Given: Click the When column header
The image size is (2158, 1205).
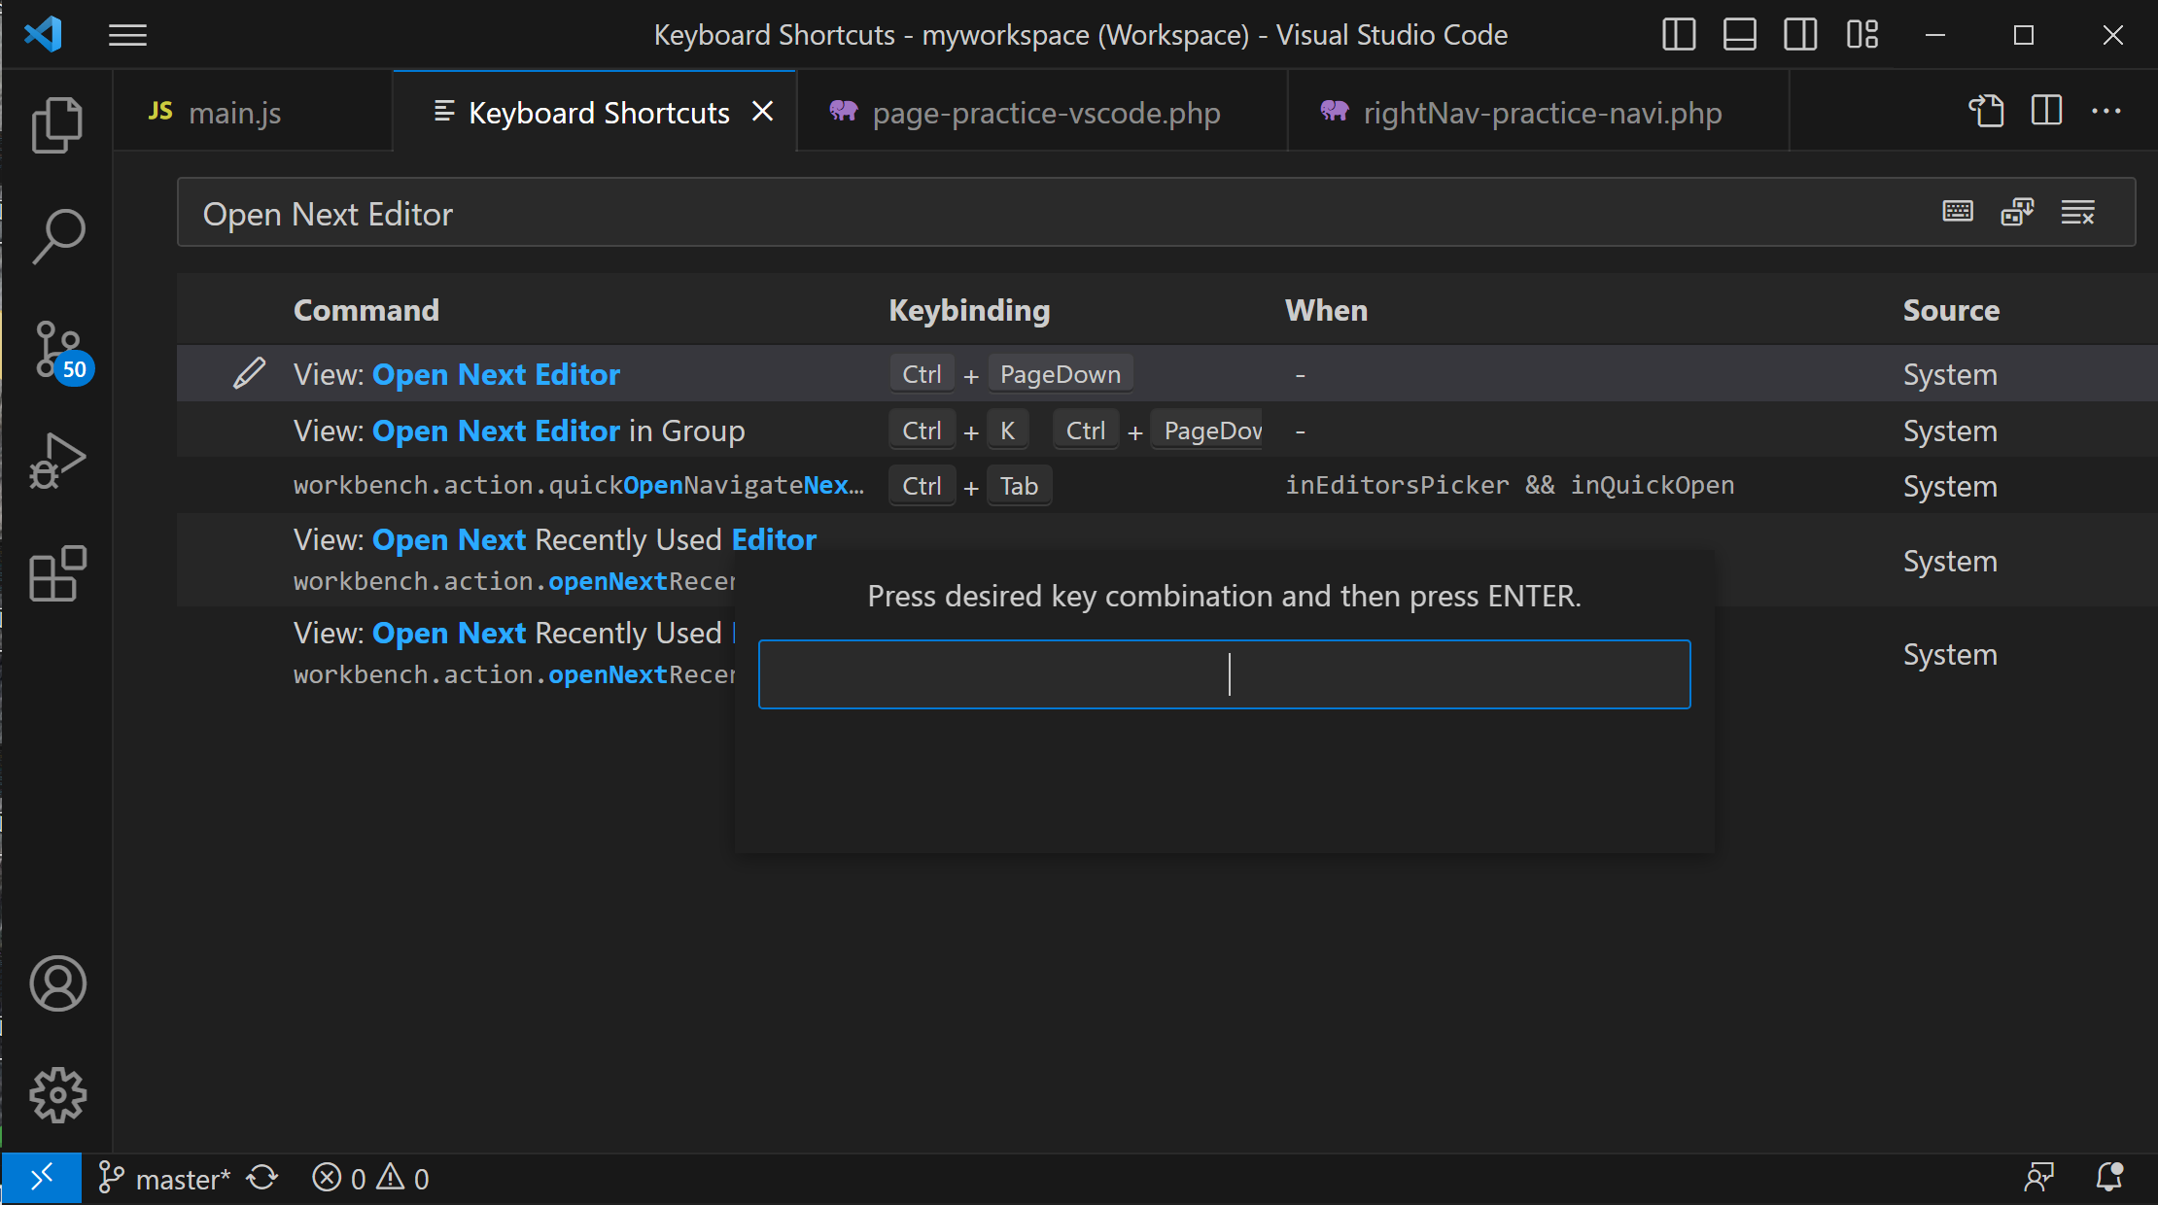Looking at the screenshot, I should click(x=1326, y=310).
